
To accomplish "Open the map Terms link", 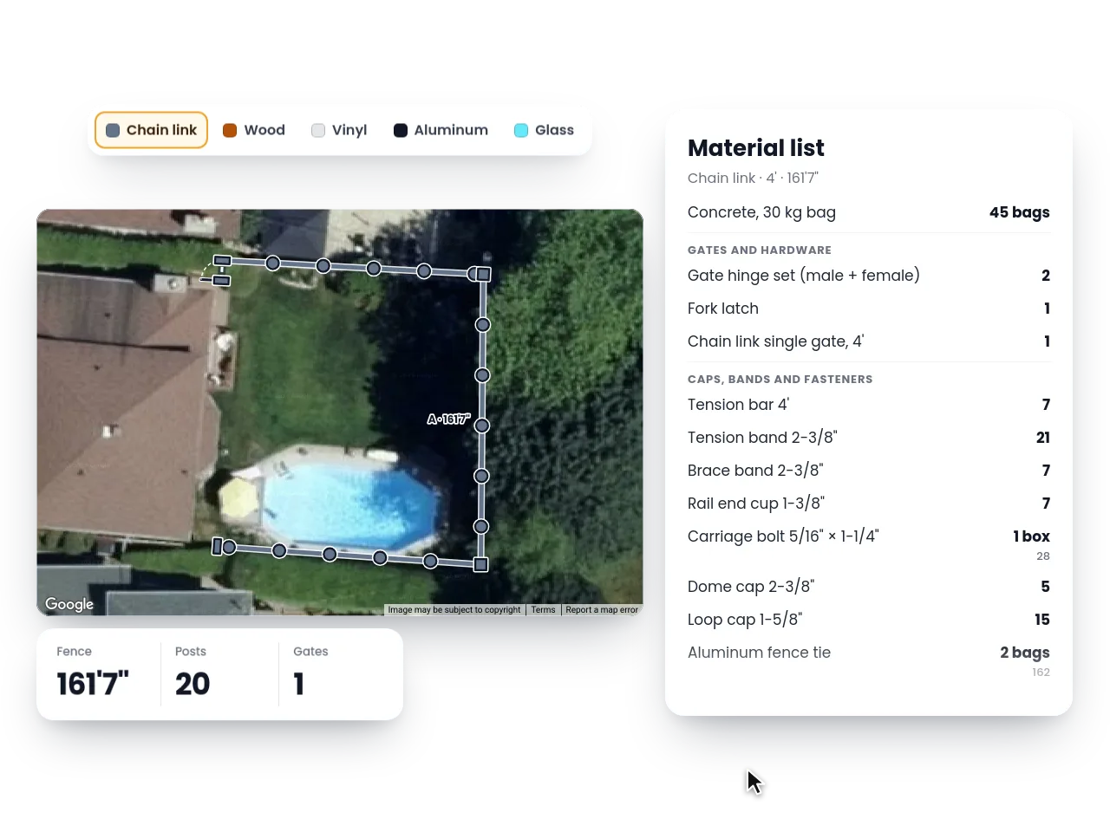I will pos(543,610).
